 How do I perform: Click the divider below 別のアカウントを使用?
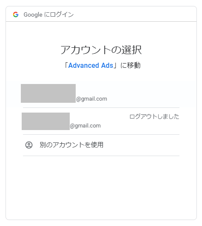[x=101, y=156]
